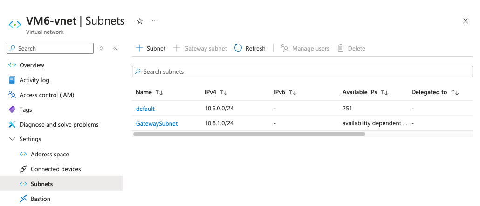This screenshot has height=206, width=480.
Task: Collapse the Settings section chevron
Action: [x=12, y=139]
